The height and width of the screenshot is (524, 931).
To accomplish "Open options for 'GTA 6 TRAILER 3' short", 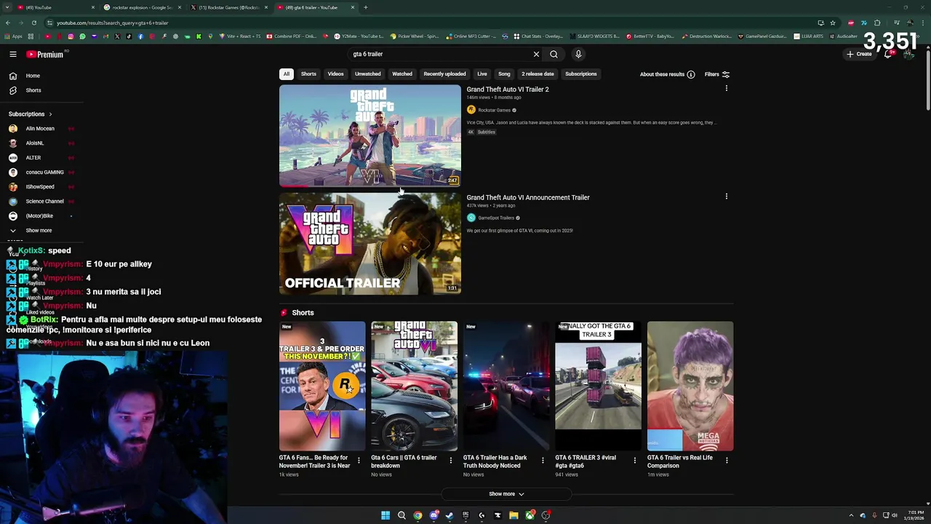I will click(x=635, y=460).
